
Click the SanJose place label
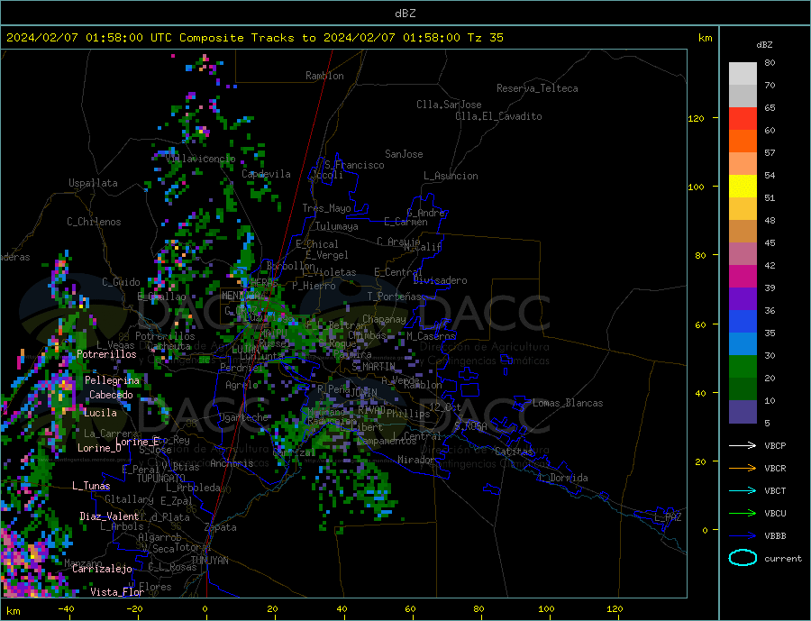[x=404, y=154]
